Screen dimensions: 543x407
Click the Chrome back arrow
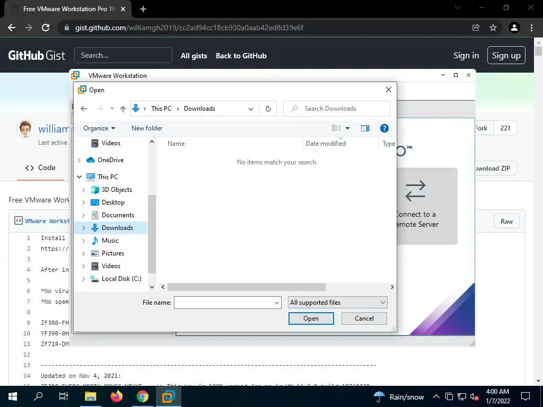coord(12,28)
